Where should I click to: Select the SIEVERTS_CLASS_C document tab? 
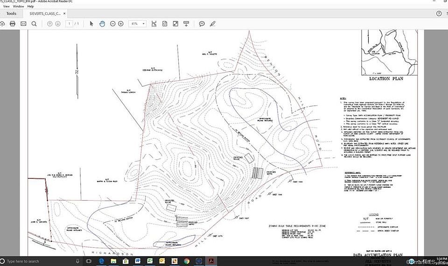click(45, 14)
